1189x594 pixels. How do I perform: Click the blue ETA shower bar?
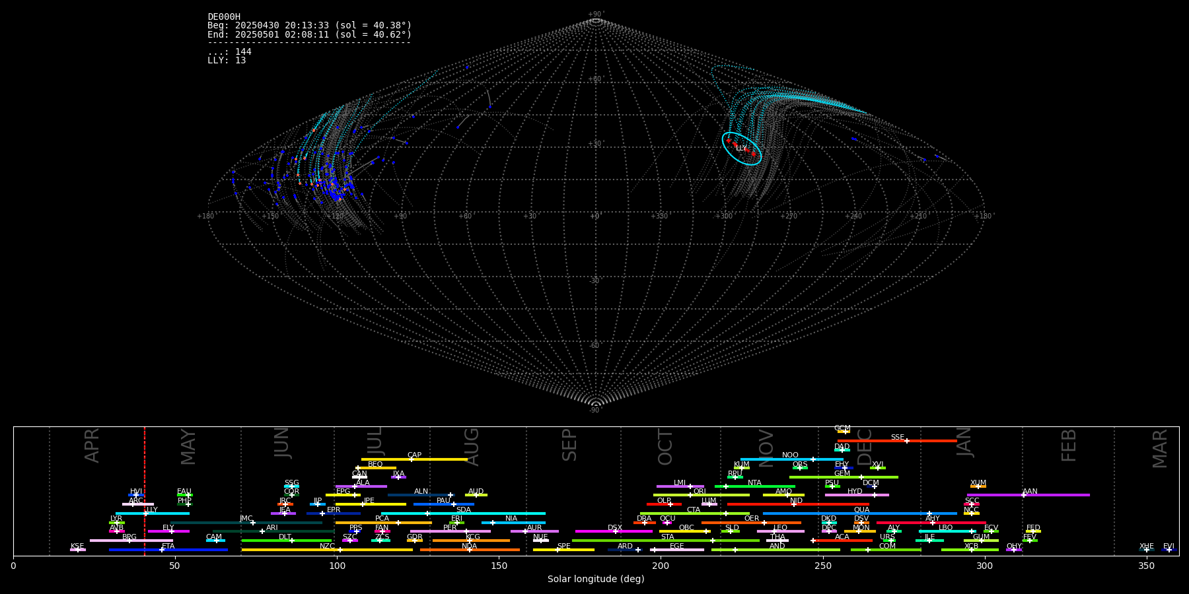(x=168, y=550)
